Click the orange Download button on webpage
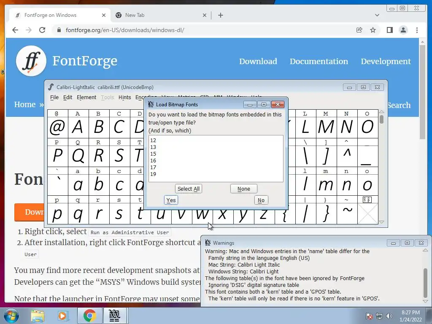The height and width of the screenshot is (324, 432). pos(29,212)
